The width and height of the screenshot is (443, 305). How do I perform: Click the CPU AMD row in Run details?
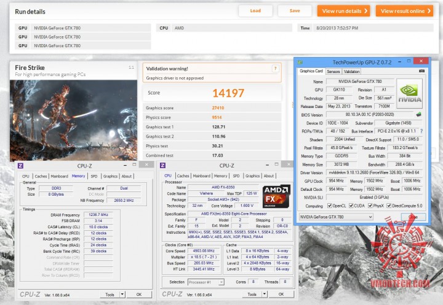[224, 28]
